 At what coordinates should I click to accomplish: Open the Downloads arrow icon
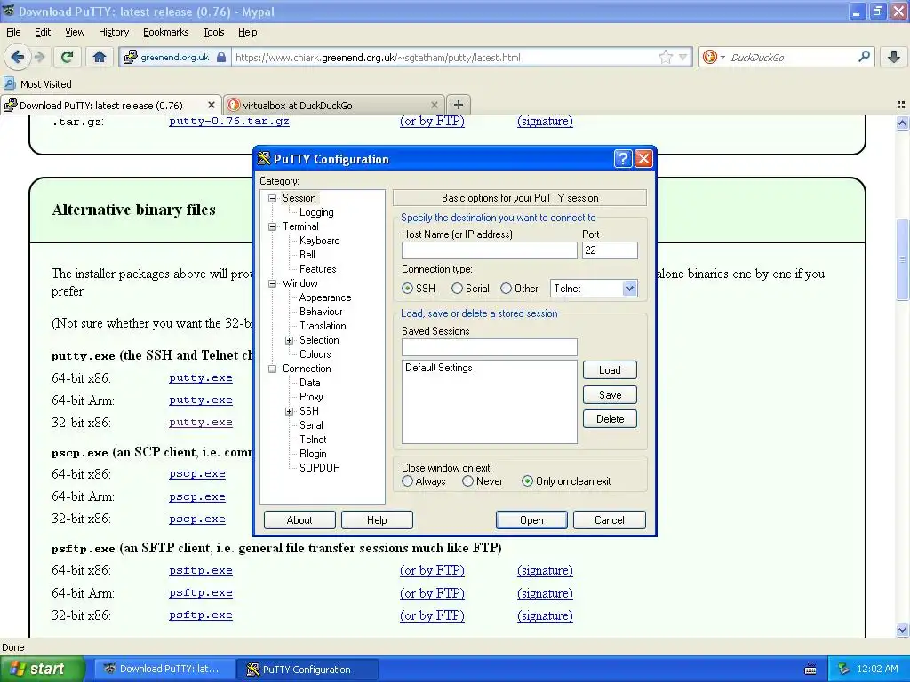[894, 57]
